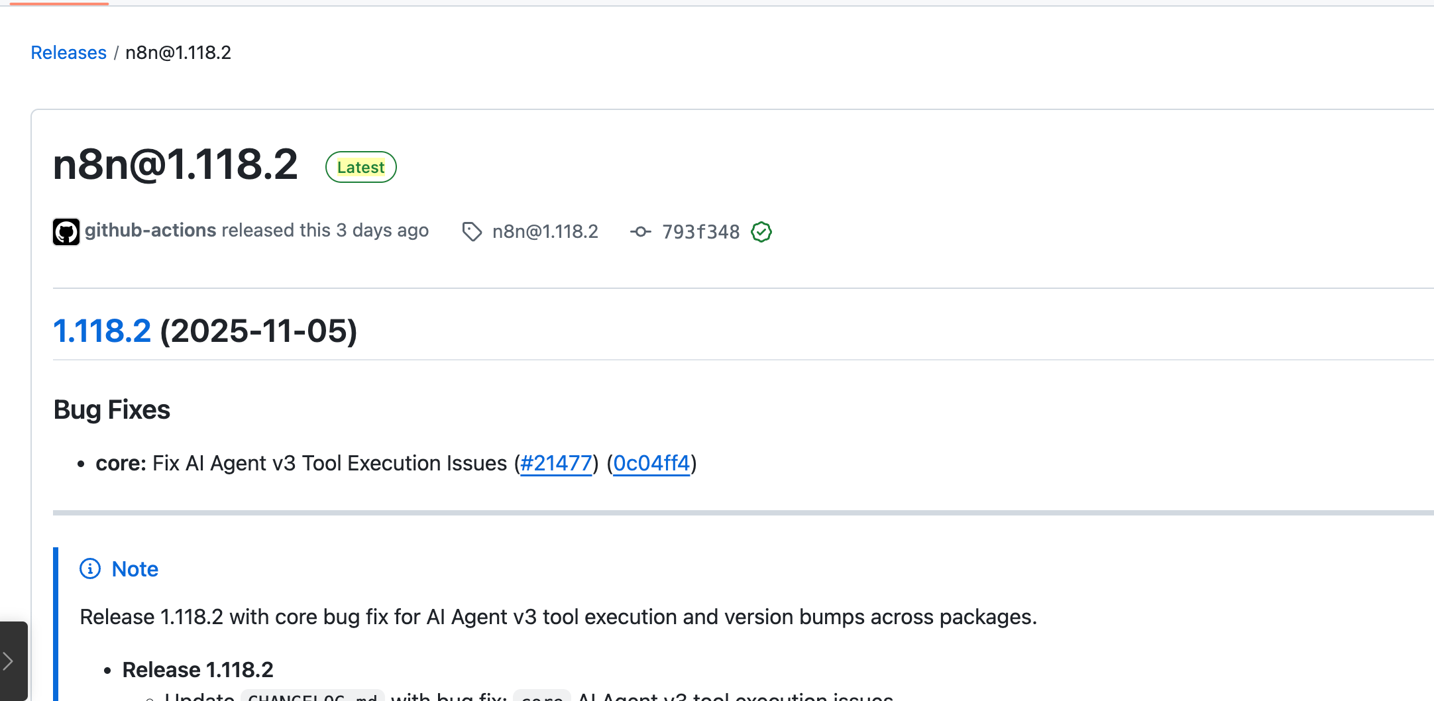
Task: Click the large n8n@1.118.2 release title
Action: pos(176,164)
